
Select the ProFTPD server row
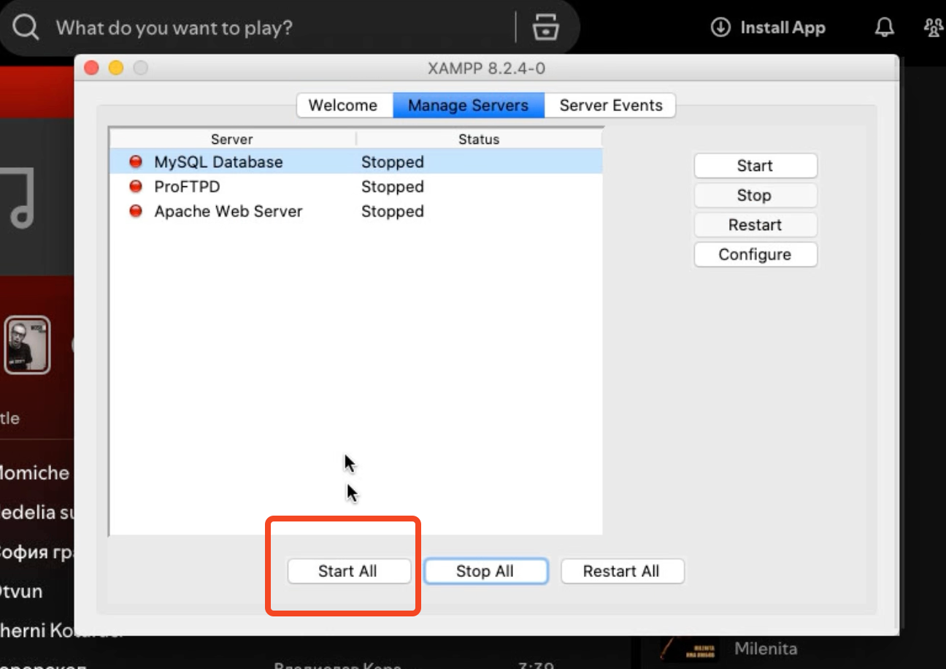pyautogui.click(x=356, y=187)
